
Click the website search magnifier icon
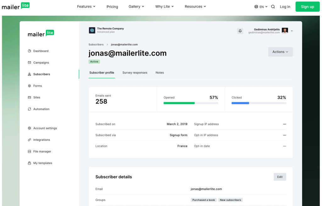(x=273, y=7)
